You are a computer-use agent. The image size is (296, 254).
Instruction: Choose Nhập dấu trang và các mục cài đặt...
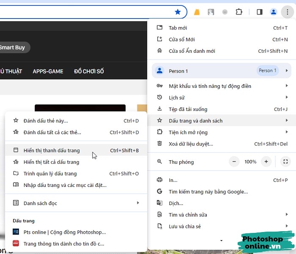pos(76,185)
